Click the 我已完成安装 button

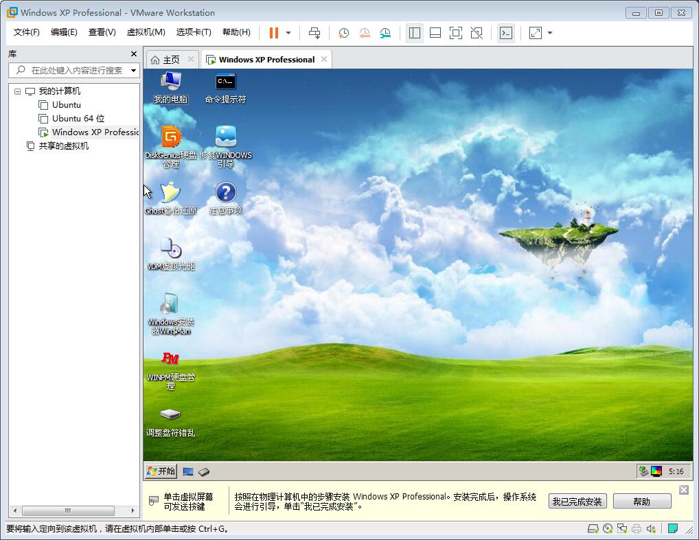coord(577,502)
